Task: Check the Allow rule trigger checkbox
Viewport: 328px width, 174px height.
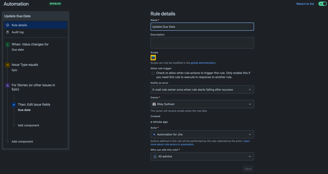Action: [153, 73]
